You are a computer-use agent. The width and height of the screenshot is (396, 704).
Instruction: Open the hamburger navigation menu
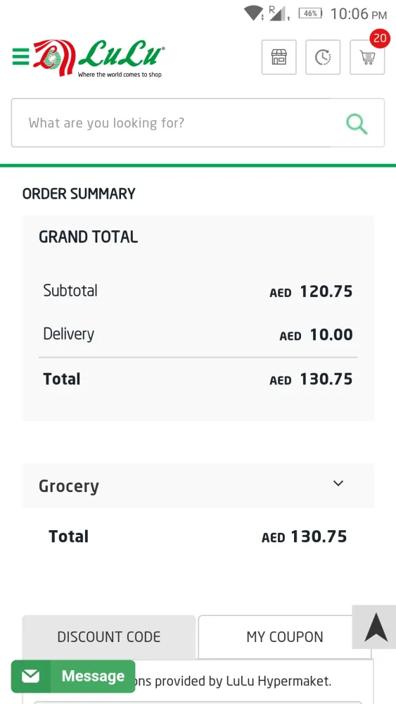click(x=20, y=56)
